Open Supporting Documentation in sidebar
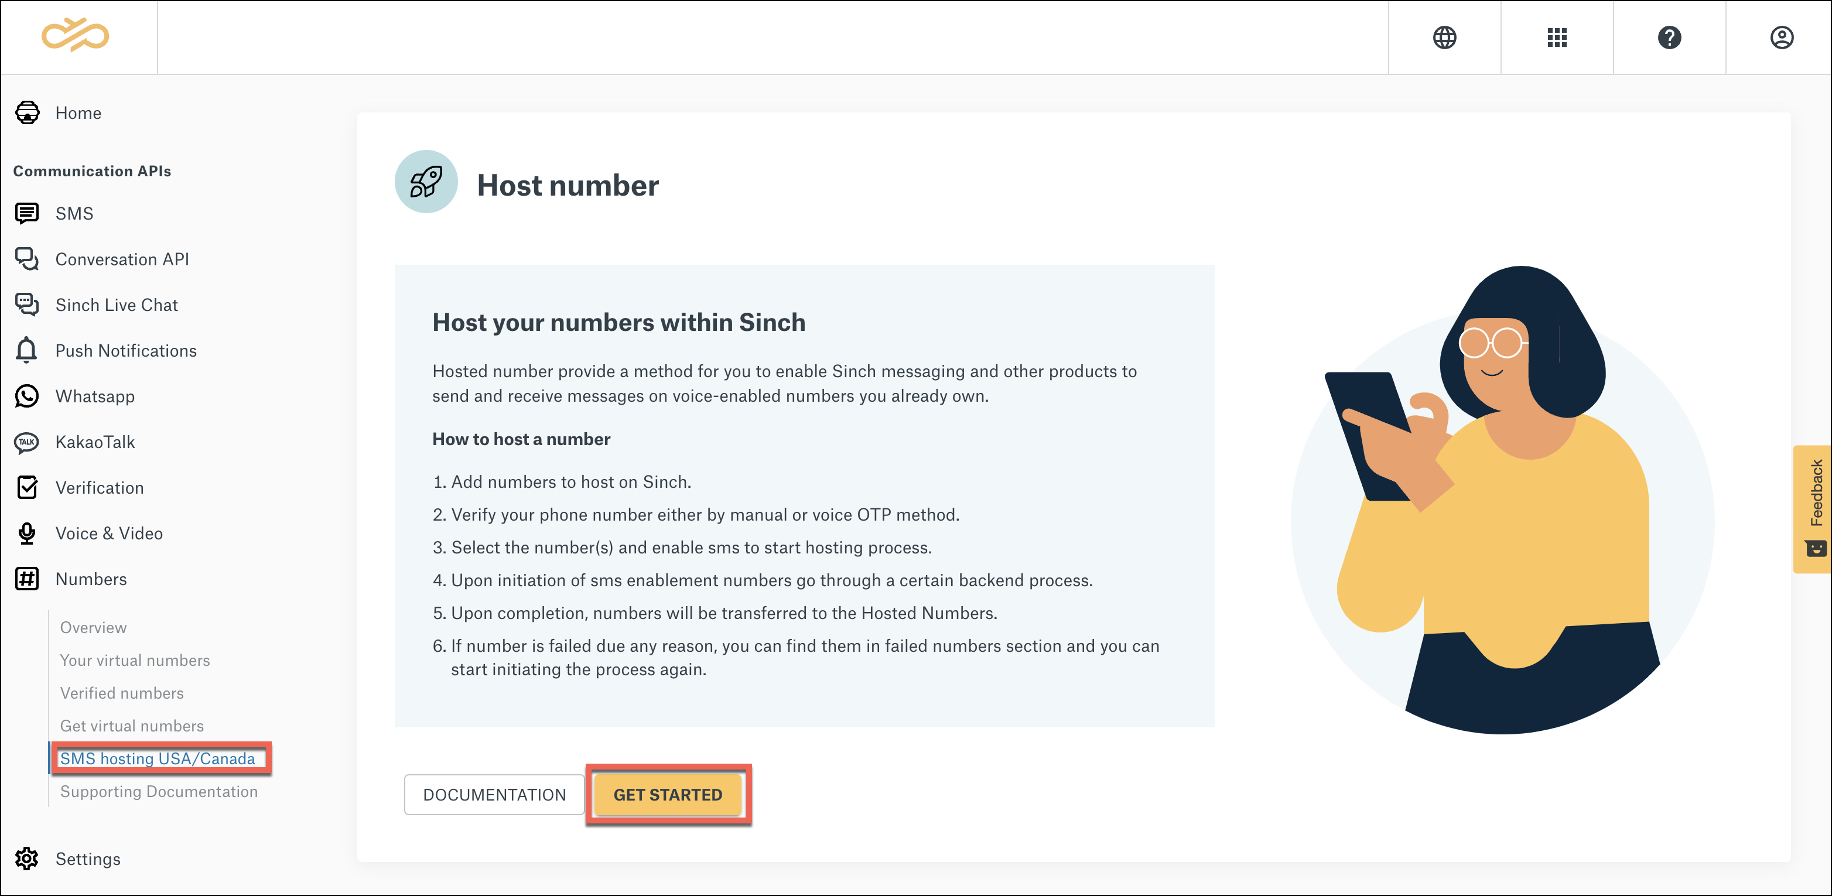1832x896 pixels. [159, 792]
